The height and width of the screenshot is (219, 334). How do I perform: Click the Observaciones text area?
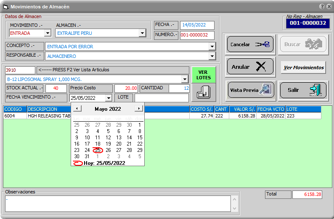[117, 203]
